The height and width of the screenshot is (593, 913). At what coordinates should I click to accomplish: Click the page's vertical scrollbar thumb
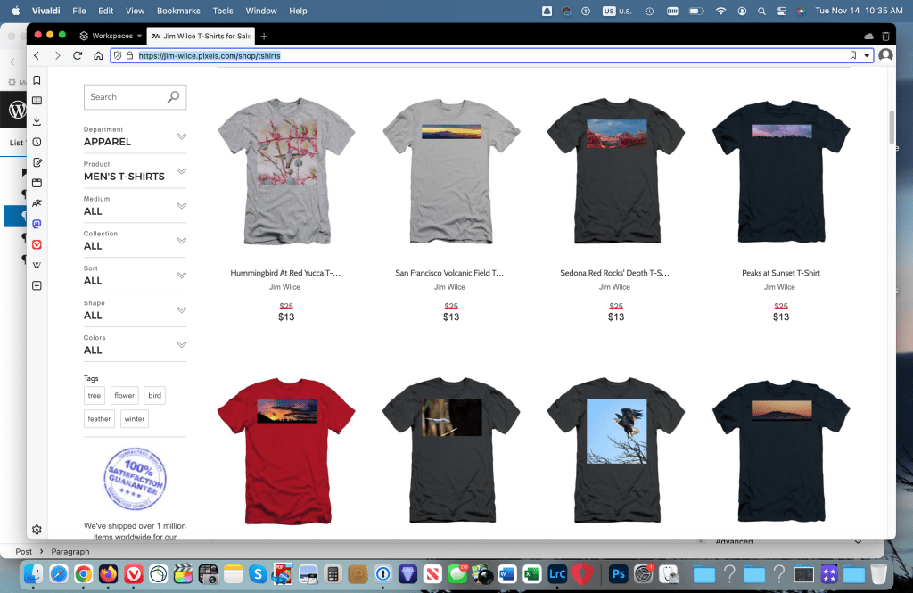(891, 127)
